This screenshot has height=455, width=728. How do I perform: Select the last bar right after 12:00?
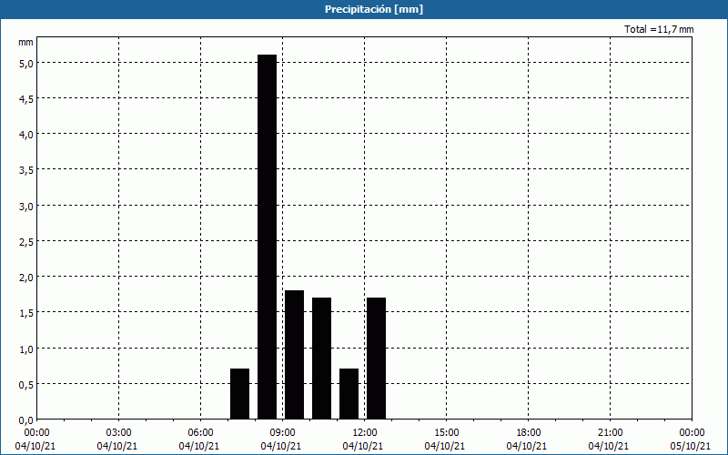(376, 359)
